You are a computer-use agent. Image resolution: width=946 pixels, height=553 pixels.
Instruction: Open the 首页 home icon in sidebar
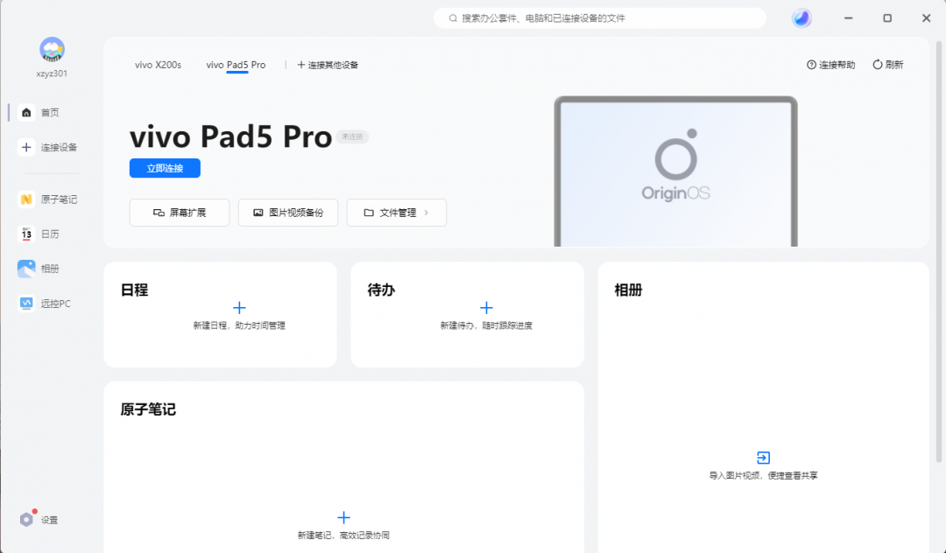[26, 113]
